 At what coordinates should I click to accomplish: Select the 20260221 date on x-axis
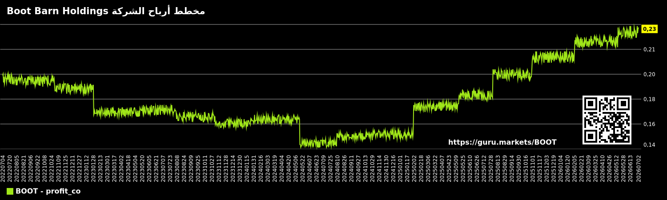click(583, 168)
